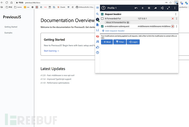
Task: Open the cve bookmark
Action: point(27,7)
